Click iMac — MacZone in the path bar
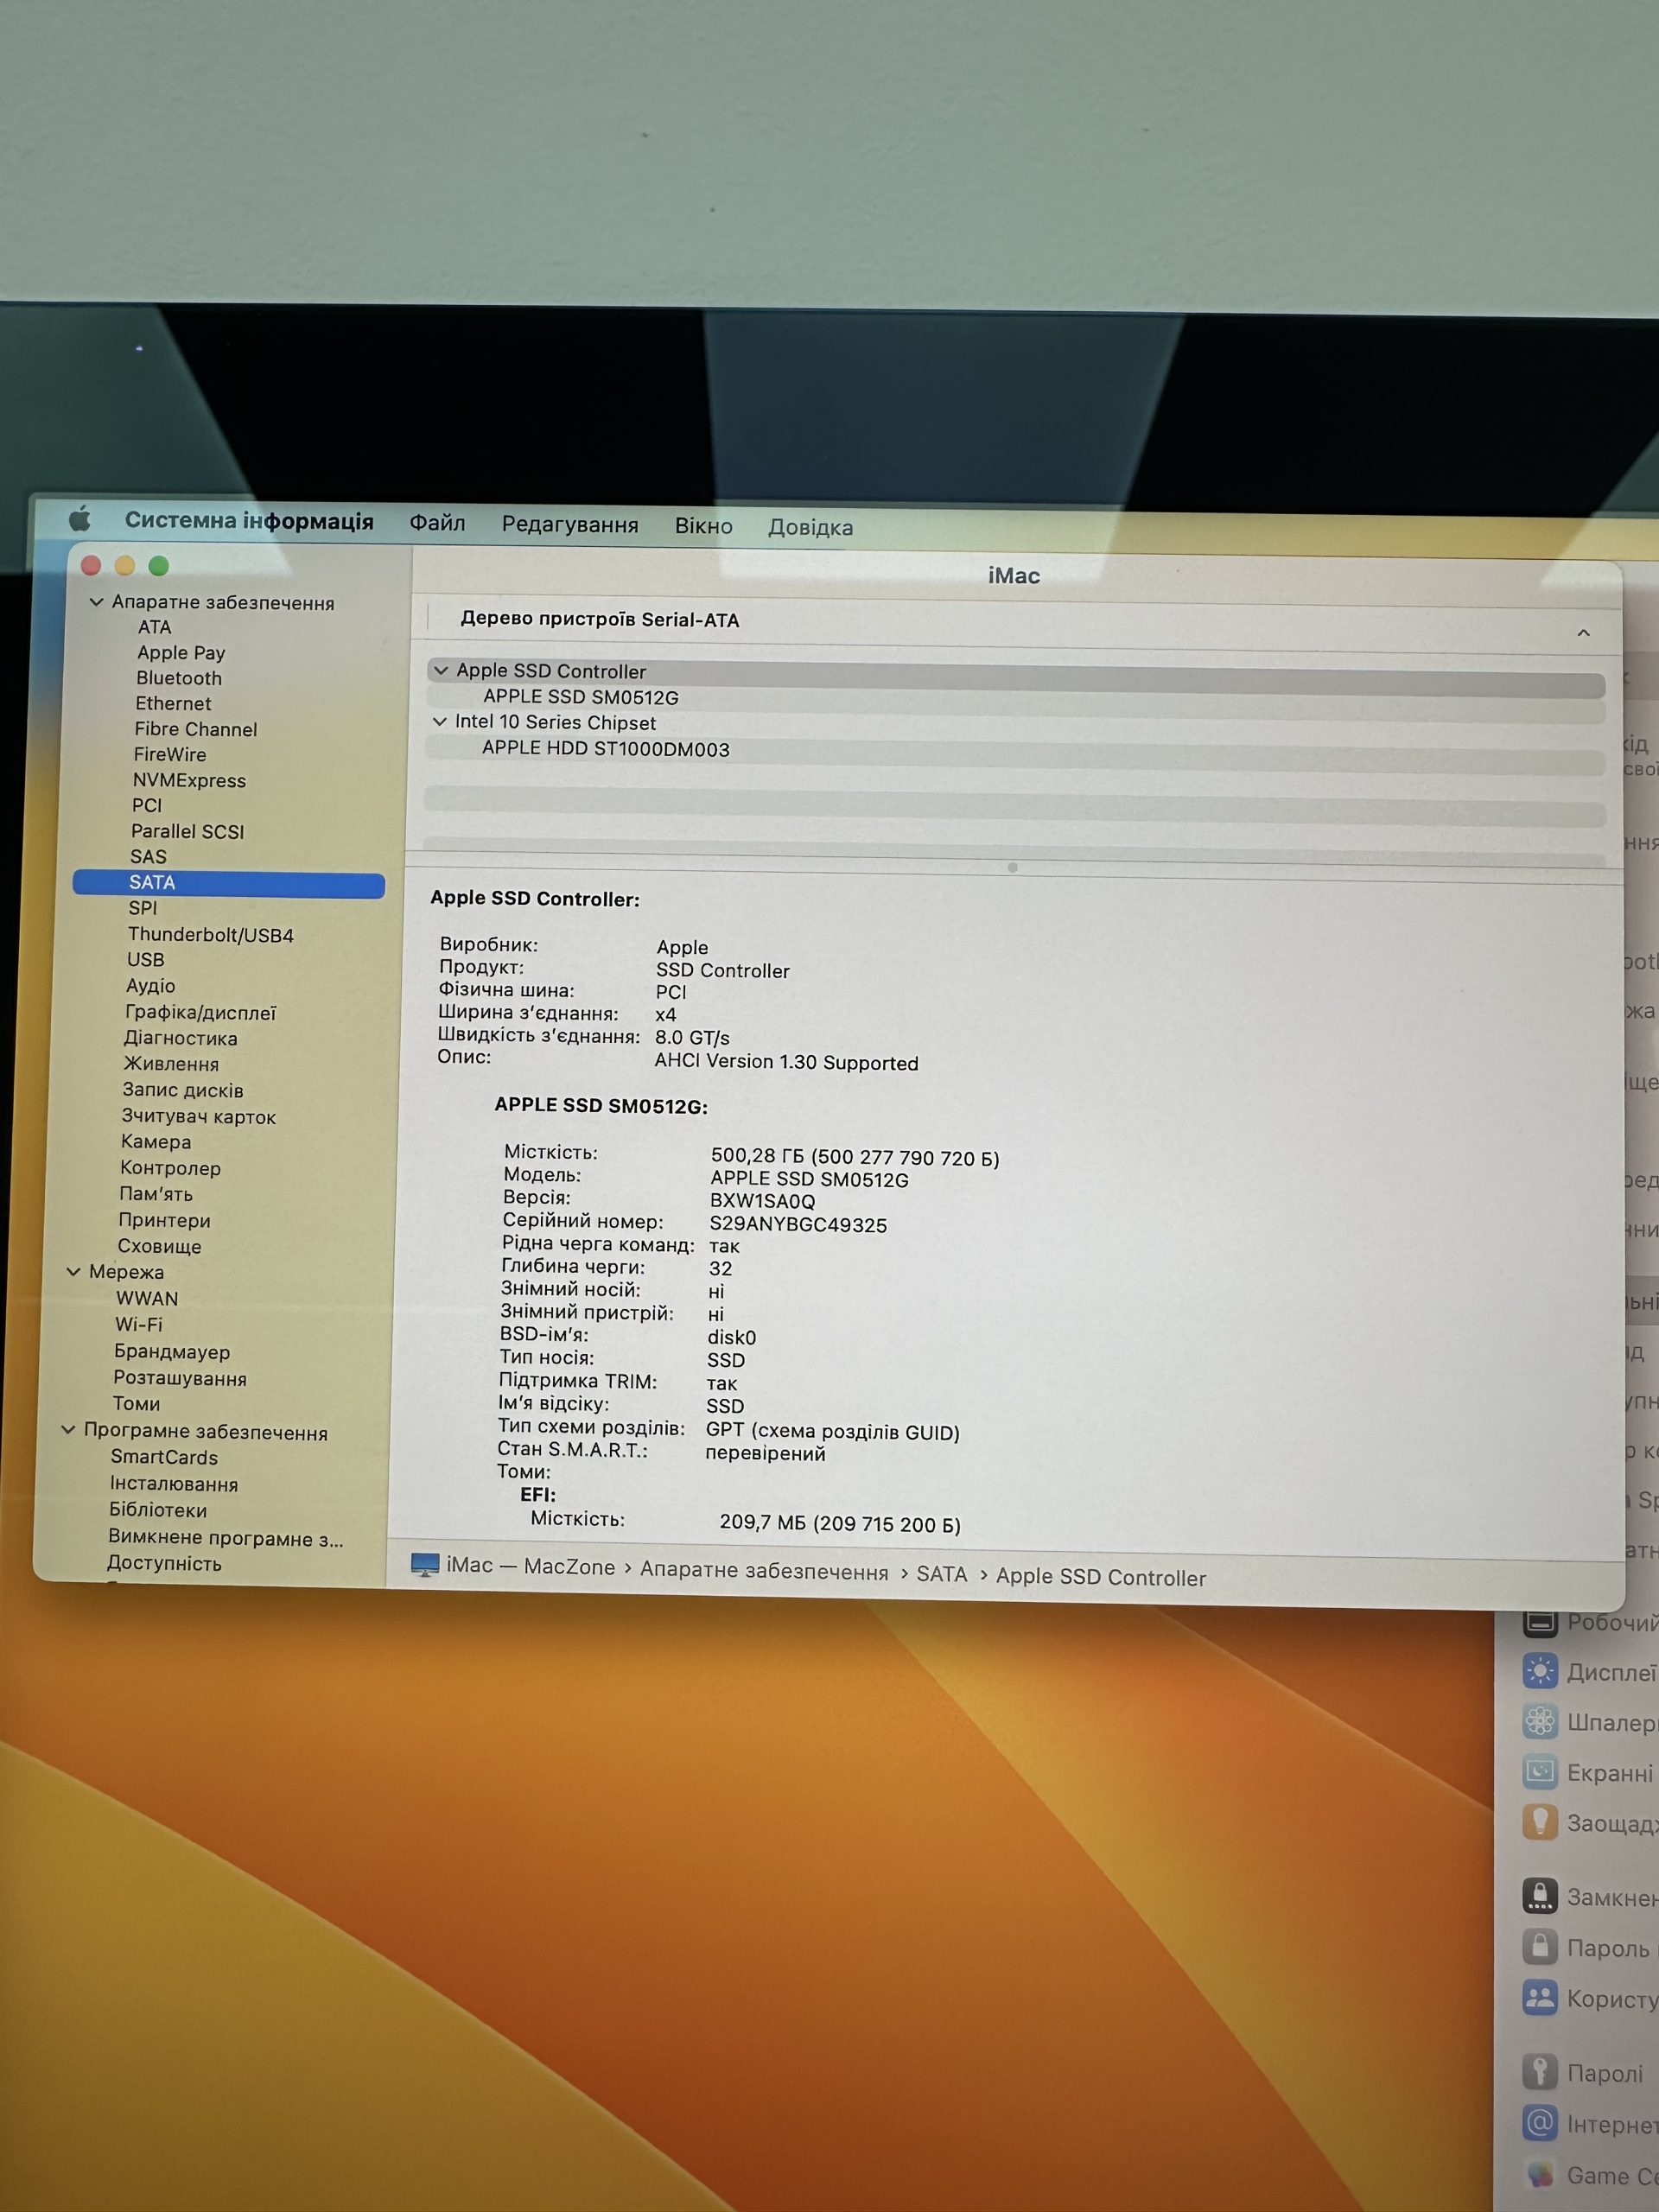This screenshot has width=1659, height=2212. (x=530, y=1566)
